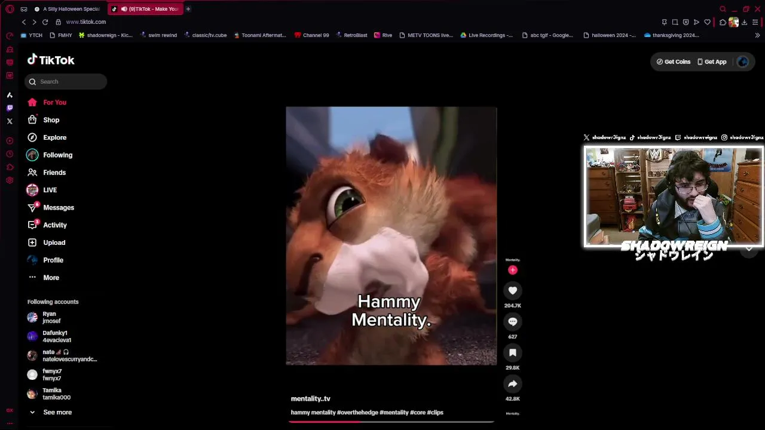Open the Channel 99 bookmark

pos(311,35)
